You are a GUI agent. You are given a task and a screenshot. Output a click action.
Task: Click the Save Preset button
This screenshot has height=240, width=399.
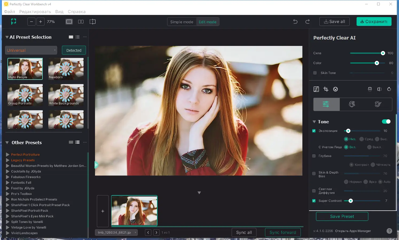[x=342, y=217]
